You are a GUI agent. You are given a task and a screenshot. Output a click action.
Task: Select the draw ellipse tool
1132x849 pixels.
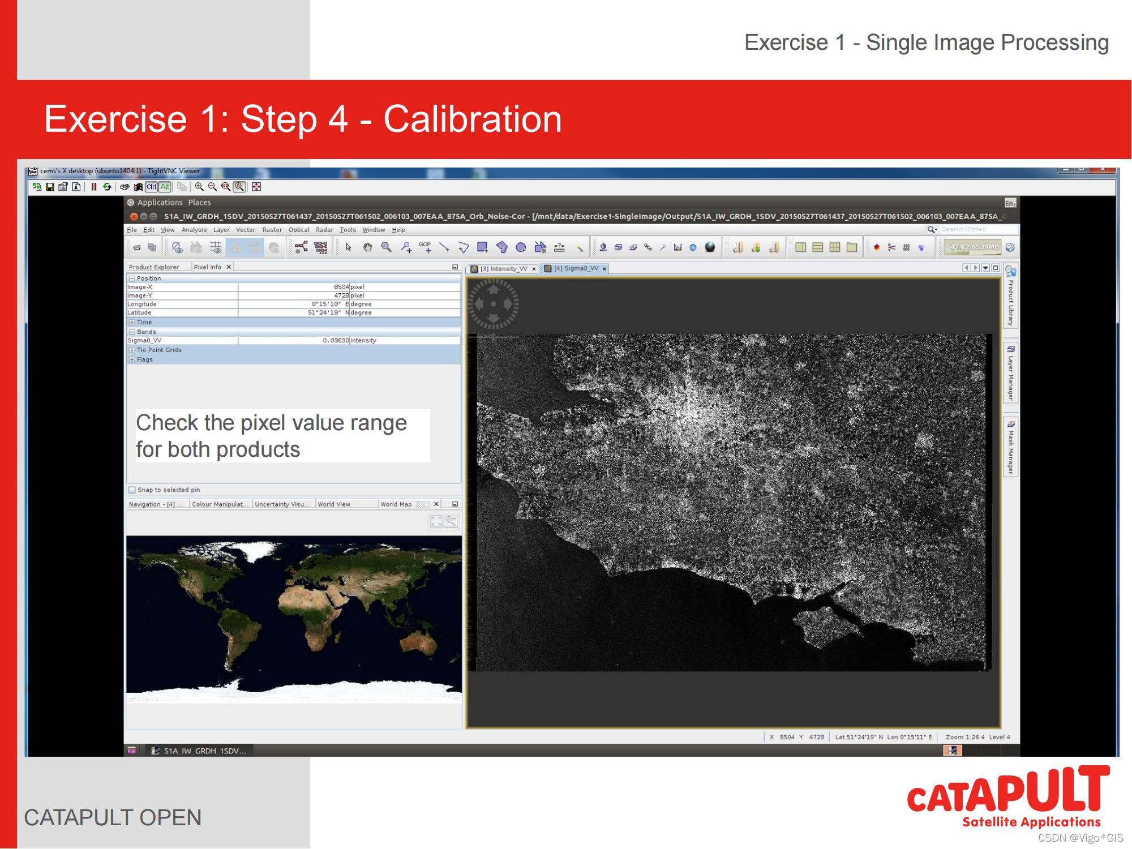(x=521, y=247)
